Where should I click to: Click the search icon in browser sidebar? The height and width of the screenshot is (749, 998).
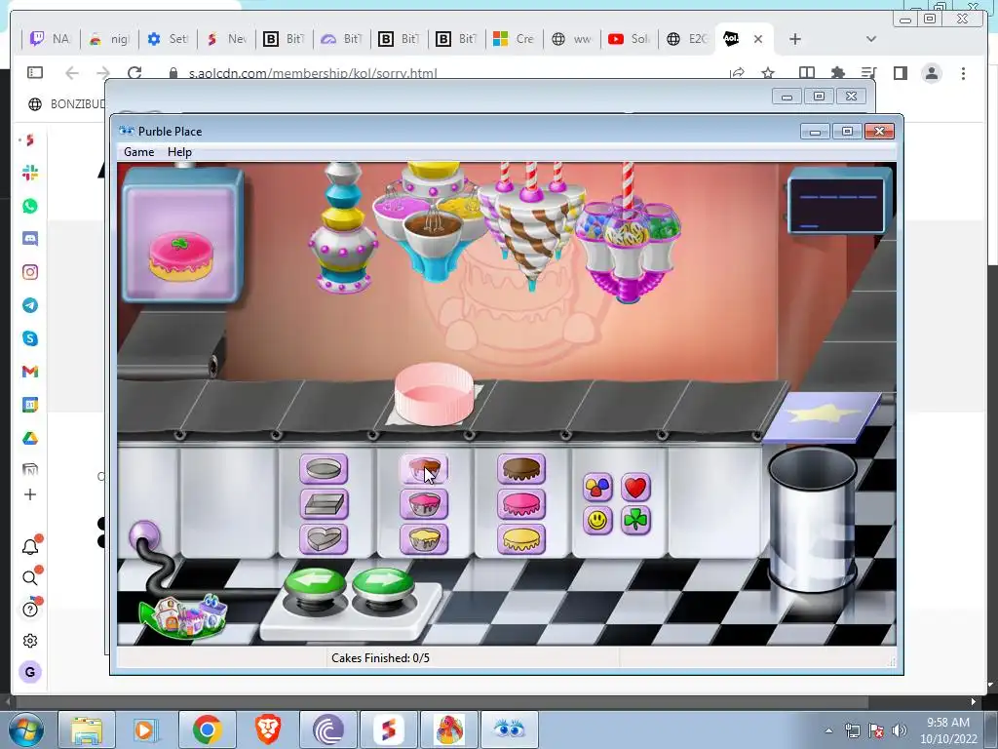click(30, 577)
